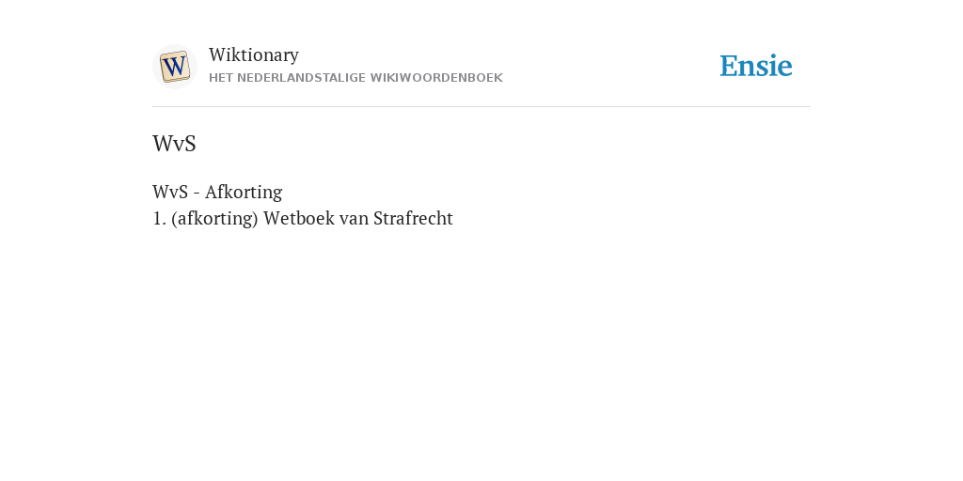The width and height of the screenshot is (963, 481).
Task: Click the list number 1. of the definition
Action: coord(160,218)
